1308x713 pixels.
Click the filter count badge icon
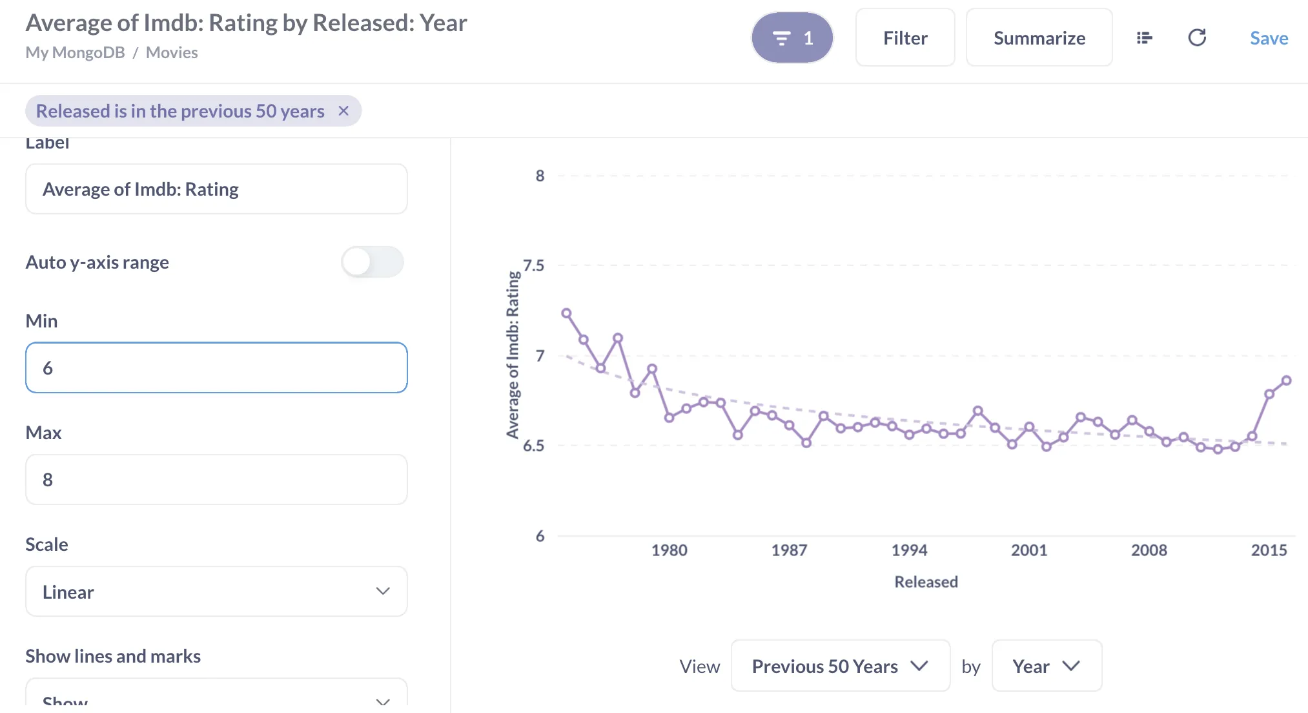point(792,38)
